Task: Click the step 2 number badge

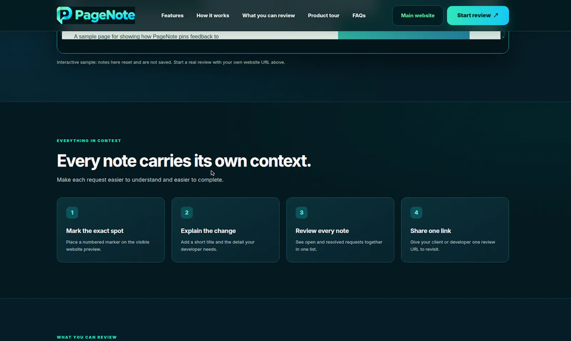Action: 187,213
